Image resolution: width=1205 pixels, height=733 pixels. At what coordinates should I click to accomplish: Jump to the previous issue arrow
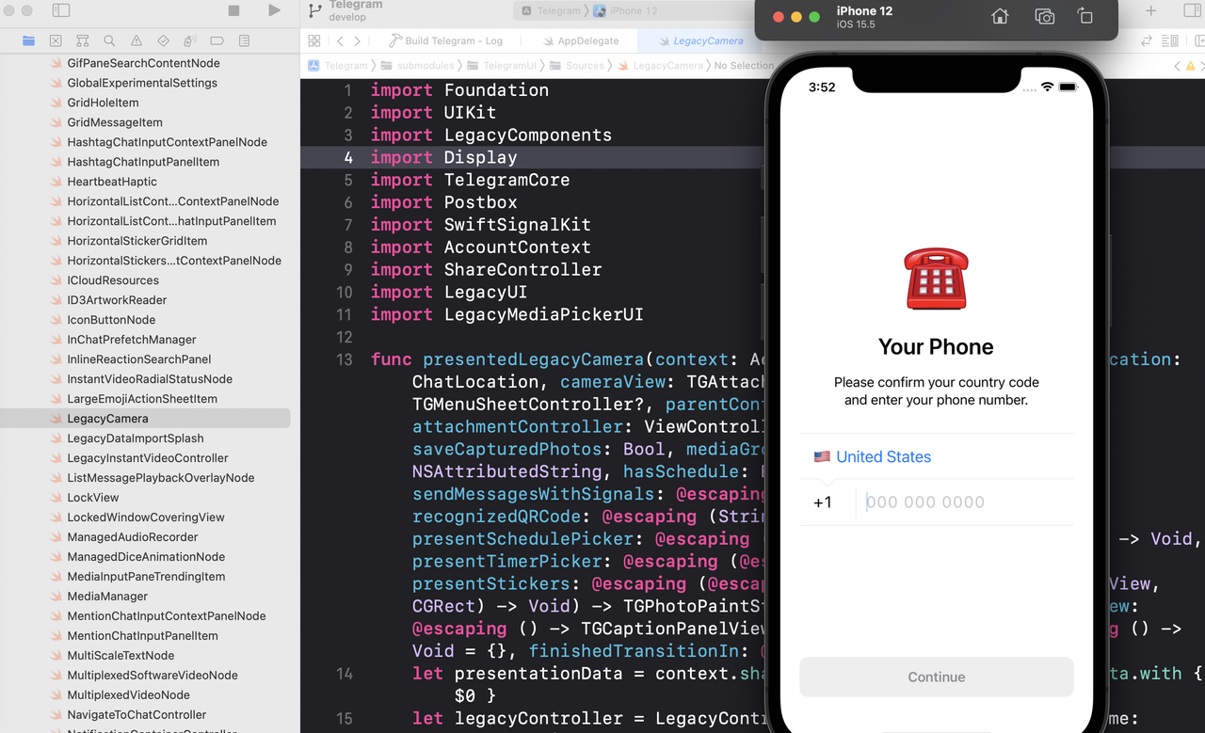[1177, 66]
